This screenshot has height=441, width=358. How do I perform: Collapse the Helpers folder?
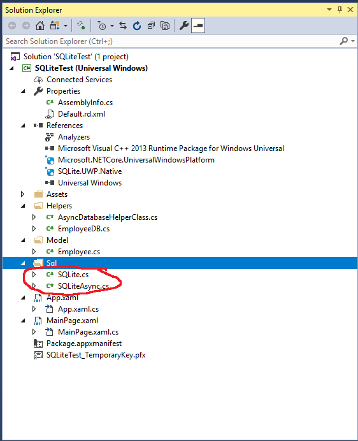[23, 206]
